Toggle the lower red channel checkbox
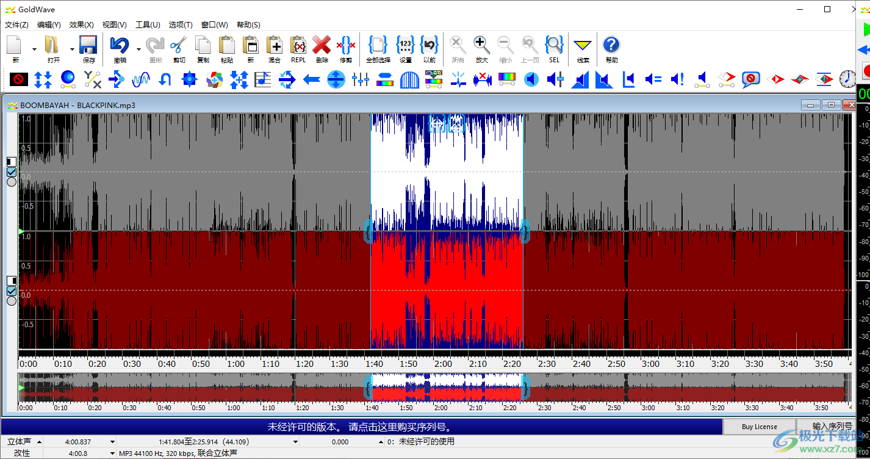The height and width of the screenshot is (459, 870). [x=12, y=291]
